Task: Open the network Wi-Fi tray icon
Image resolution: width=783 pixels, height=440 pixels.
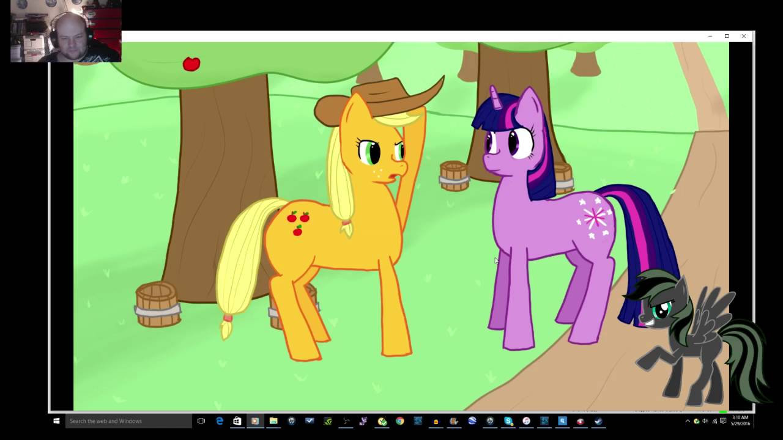Action: (714, 421)
